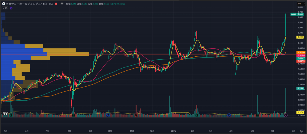Click the green E marker above 8月
The height and width of the screenshot is (134, 307).
pos(73,115)
